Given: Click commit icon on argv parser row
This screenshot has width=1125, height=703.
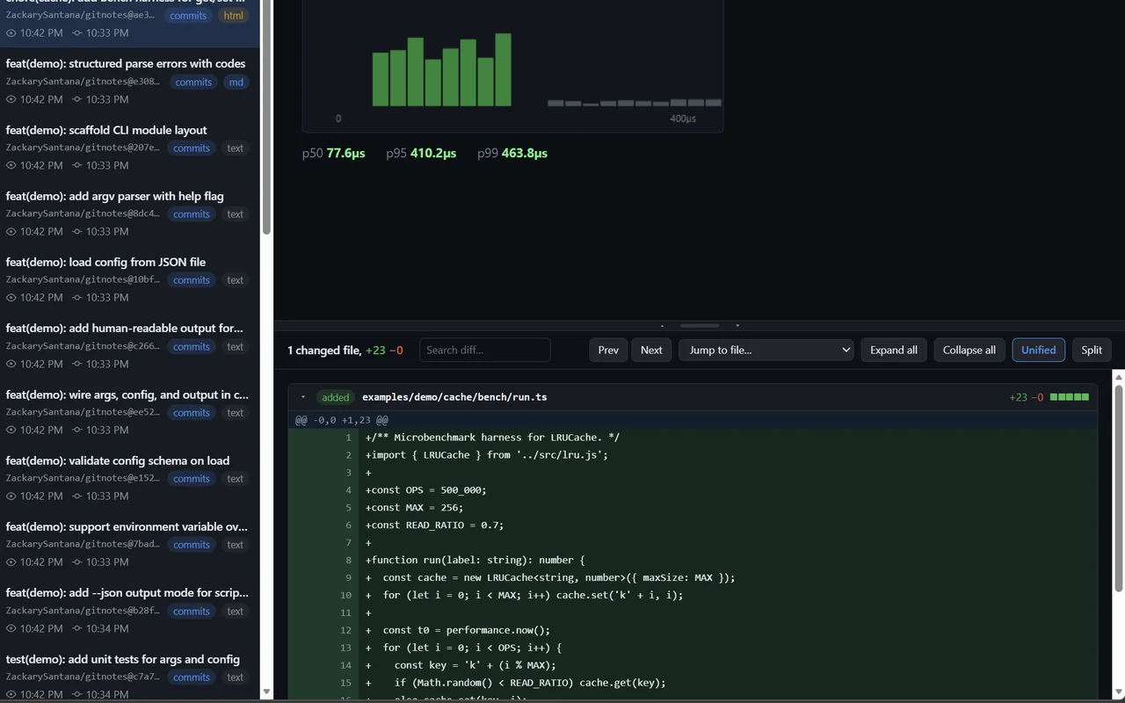Looking at the screenshot, I should coord(77,232).
